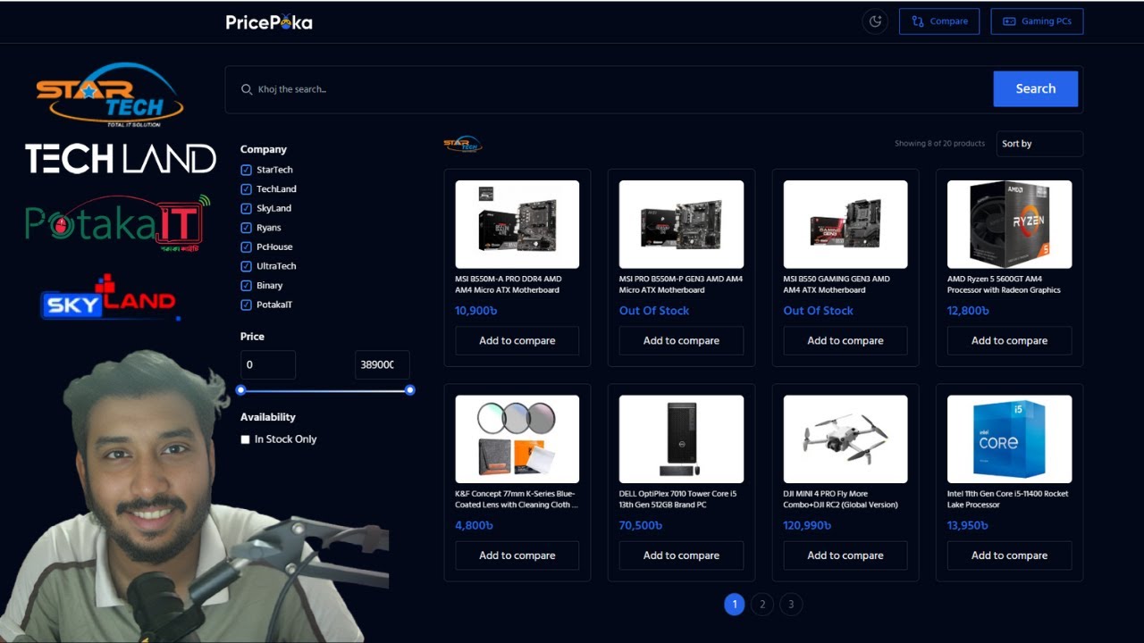Open PotakaIT logo in left overlay
1144x643 pixels.
pyautogui.click(x=117, y=223)
